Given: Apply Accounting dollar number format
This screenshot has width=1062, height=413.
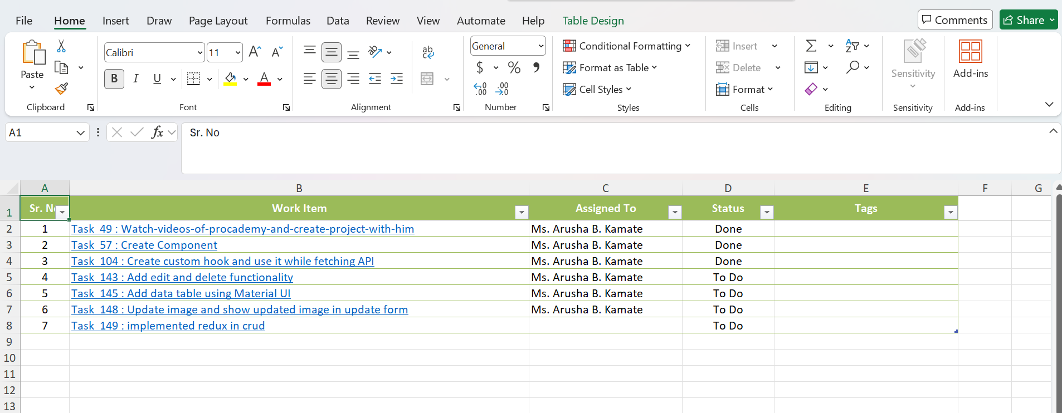Looking at the screenshot, I should [x=480, y=68].
